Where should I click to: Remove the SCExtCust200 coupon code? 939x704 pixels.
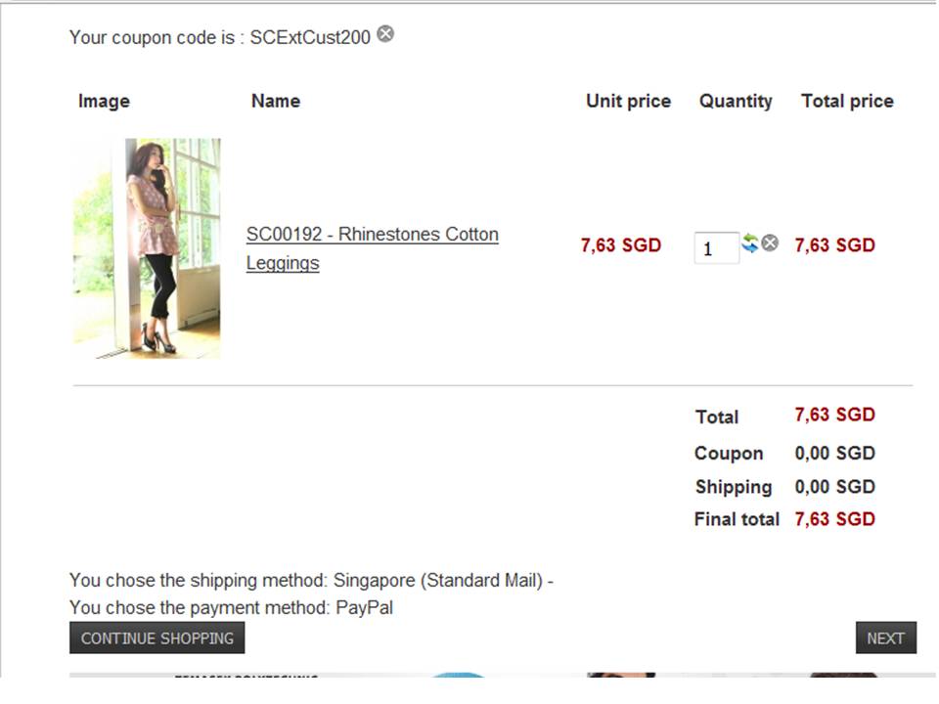[x=386, y=34]
